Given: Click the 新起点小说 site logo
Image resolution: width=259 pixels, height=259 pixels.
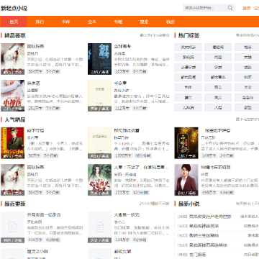Looking at the screenshot, I should tap(14, 8).
